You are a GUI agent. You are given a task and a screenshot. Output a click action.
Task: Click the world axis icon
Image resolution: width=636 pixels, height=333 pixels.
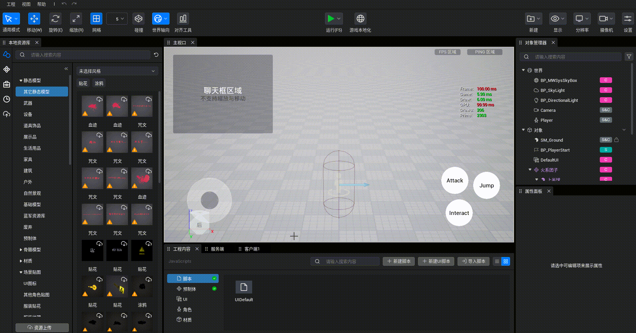[158, 19]
